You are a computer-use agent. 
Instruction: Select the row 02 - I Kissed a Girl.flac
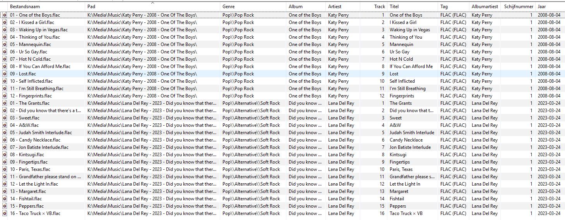(x=282, y=22)
